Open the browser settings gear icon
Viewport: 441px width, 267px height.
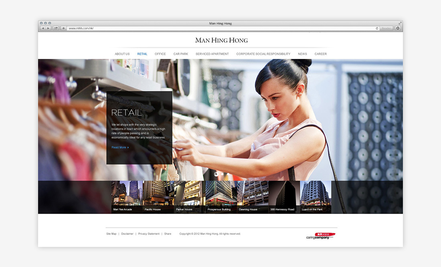pyautogui.click(x=398, y=28)
